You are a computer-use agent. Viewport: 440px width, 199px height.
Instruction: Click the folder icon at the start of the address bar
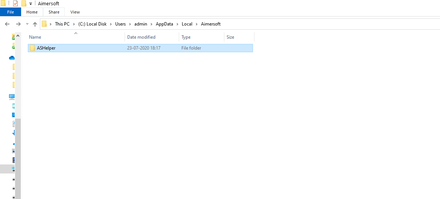(x=44, y=24)
